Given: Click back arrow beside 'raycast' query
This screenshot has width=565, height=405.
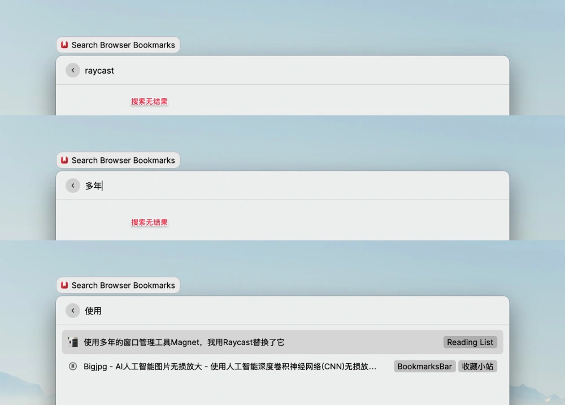Looking at the screenshot, I should (x=73, y=70).
